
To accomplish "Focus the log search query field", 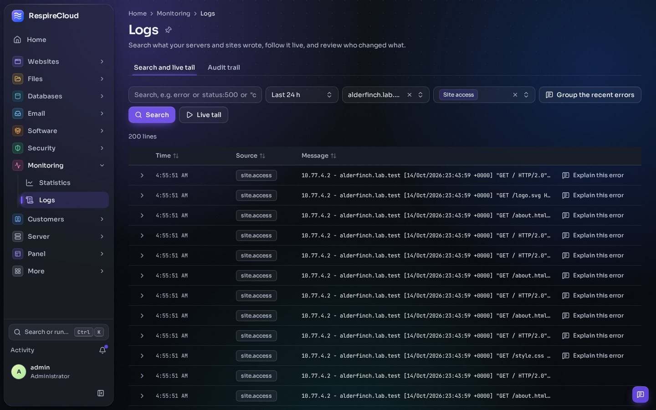I will click(x=195, y=95).
